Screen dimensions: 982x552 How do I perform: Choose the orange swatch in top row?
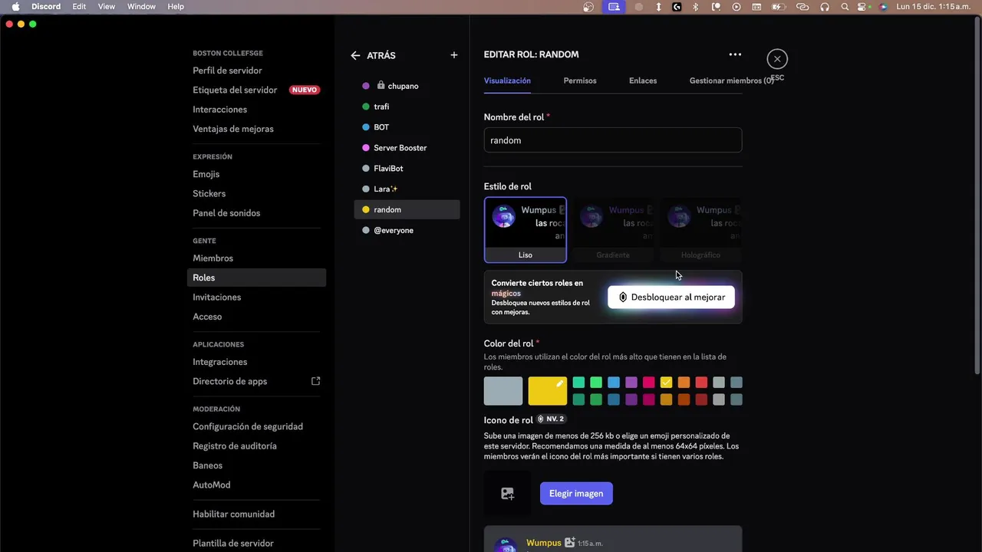click(x=684, y=383)
